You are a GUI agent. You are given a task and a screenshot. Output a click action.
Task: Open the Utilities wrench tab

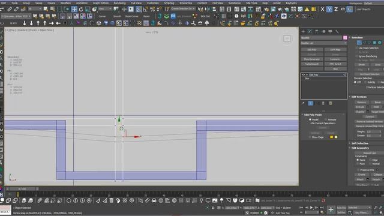pos(337,31)
